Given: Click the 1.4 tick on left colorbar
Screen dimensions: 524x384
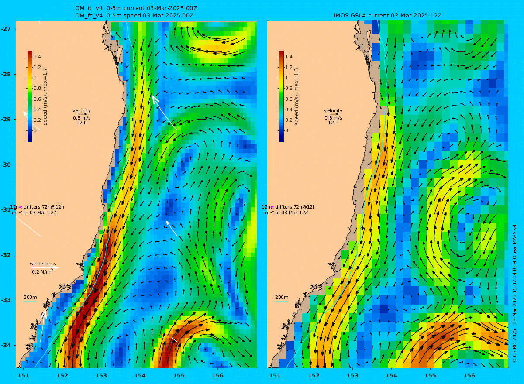Looking at the screenshot, I should point(37,57).
